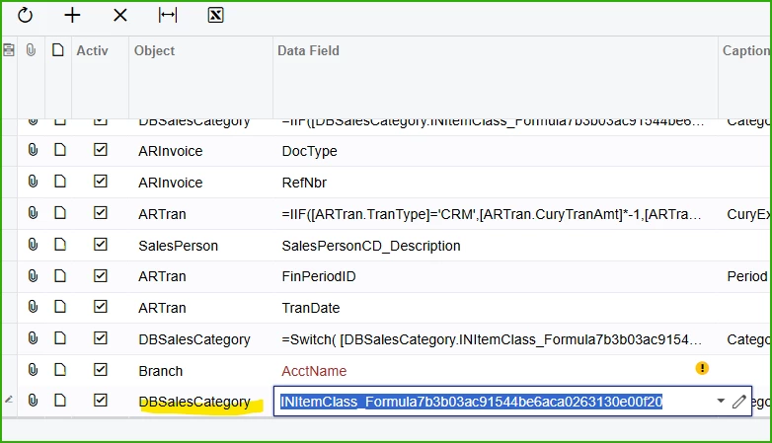Click the attachment paperclip column header
The height and width of the screenshot is (443, 772).
pos(31,50)
